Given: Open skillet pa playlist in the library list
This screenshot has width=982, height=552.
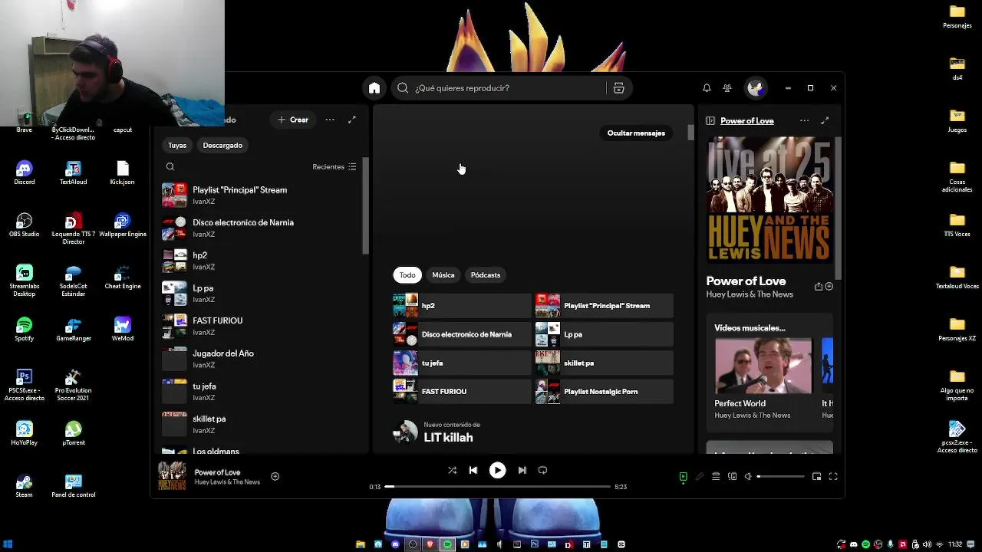Looking at the screenshot, I should [261, 424].
